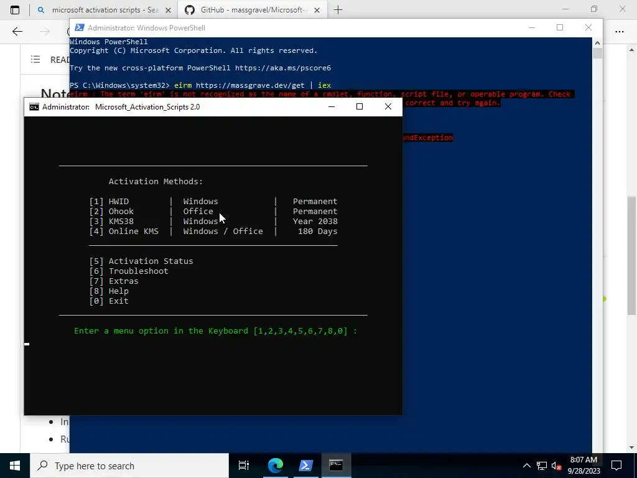Open the notification center icon
This screenshot has height=478, width=637.
click(616, 466)
